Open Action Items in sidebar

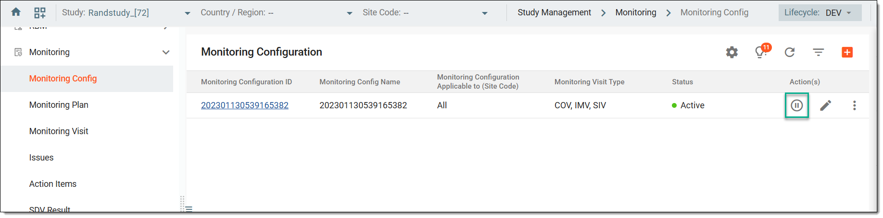pos(53,184)
